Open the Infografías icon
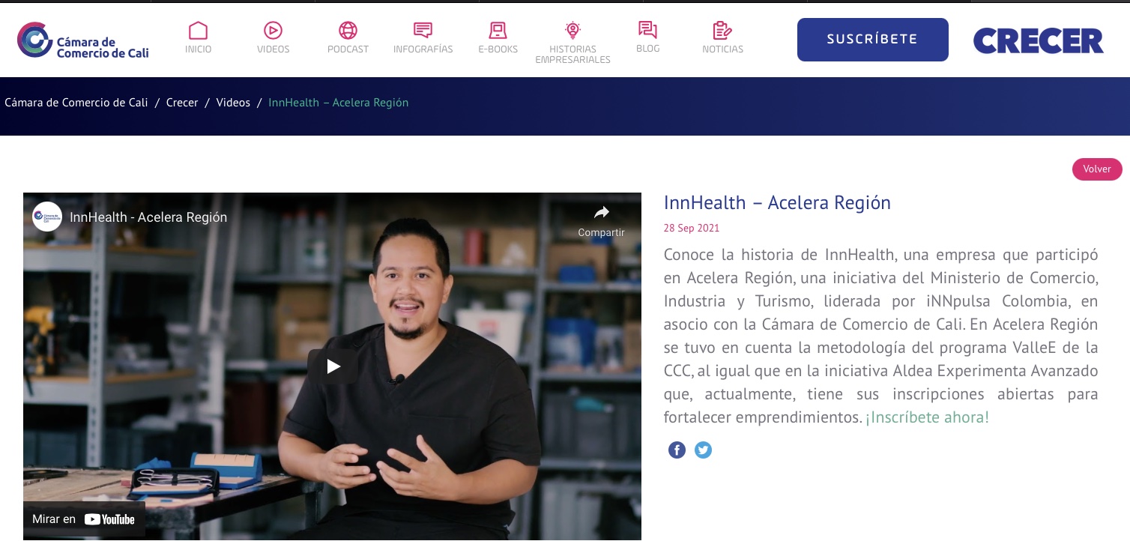This screenshot has height=541, width=1130. pos(423,31)
